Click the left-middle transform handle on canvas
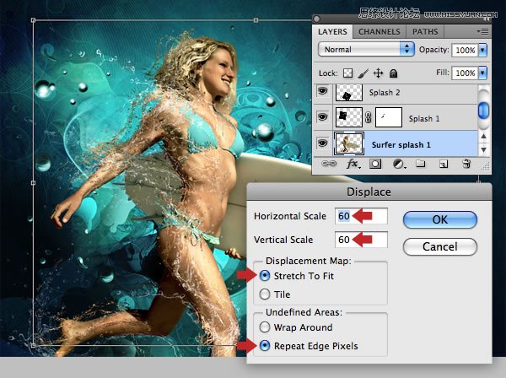506x378 pixels. coord(33,183)
